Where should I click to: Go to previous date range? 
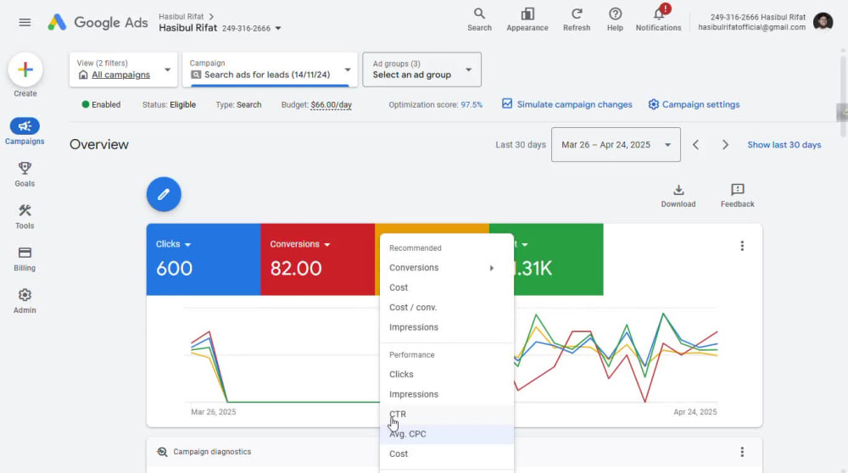tap(696, 145)
